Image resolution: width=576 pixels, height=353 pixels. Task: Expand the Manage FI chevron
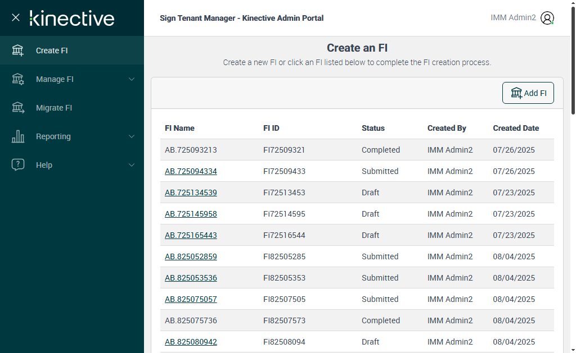[x=132, y=79]
